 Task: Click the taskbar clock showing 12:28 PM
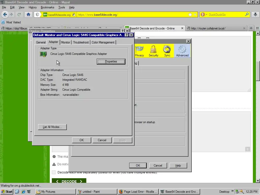point(251,191)
